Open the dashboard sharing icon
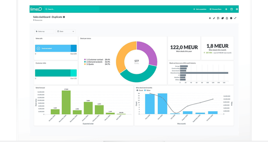 tap(227, 18)
